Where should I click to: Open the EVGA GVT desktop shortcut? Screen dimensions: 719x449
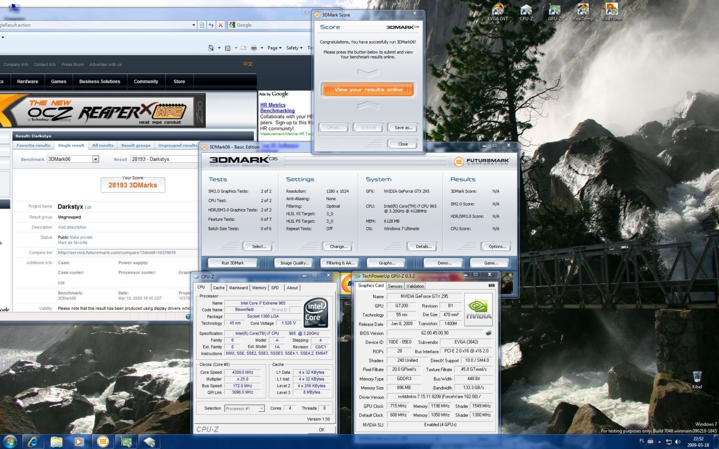(498, 12)
